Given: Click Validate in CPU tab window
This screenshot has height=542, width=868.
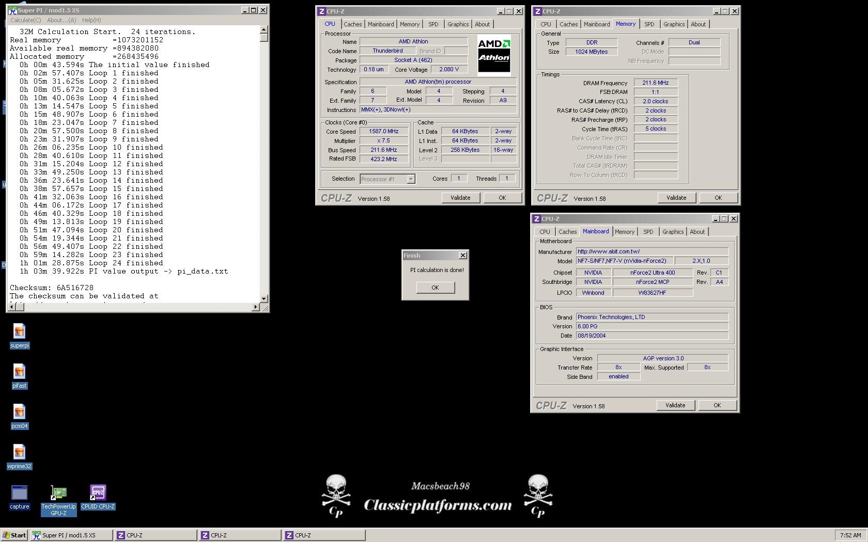Looking at the screenshot, I should [460, 198].
